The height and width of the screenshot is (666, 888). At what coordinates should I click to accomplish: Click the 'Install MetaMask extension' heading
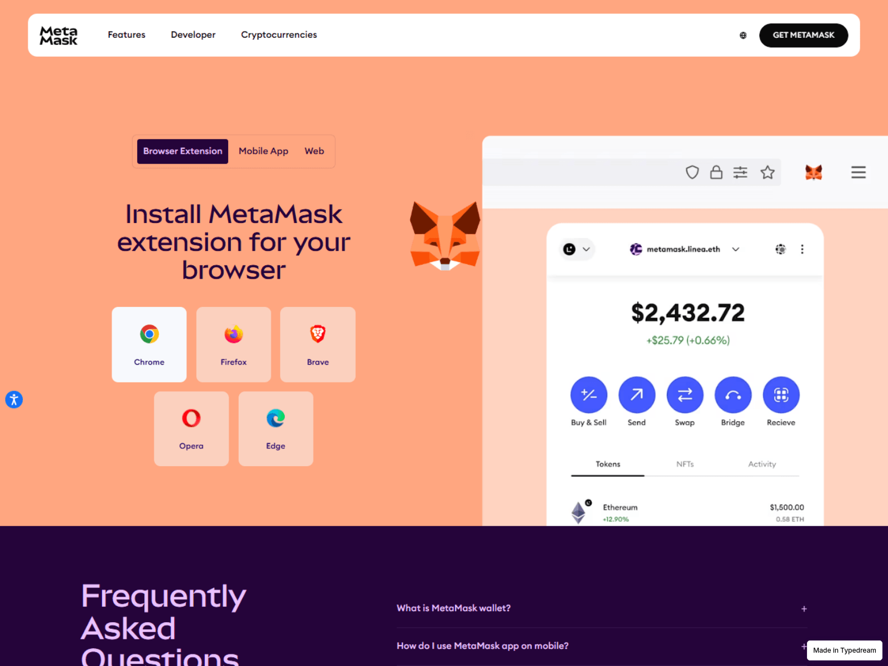click(234, 242)
